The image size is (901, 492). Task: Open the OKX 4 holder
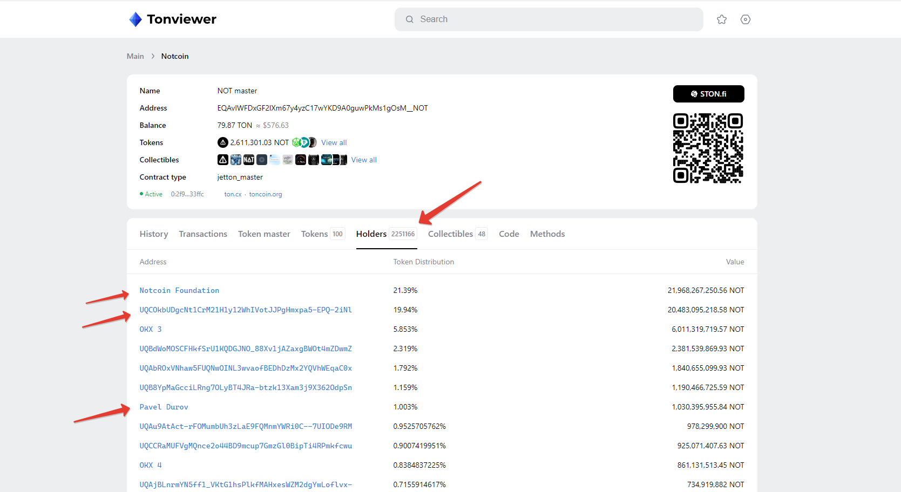pyautogui.click(x=151, y=465)
